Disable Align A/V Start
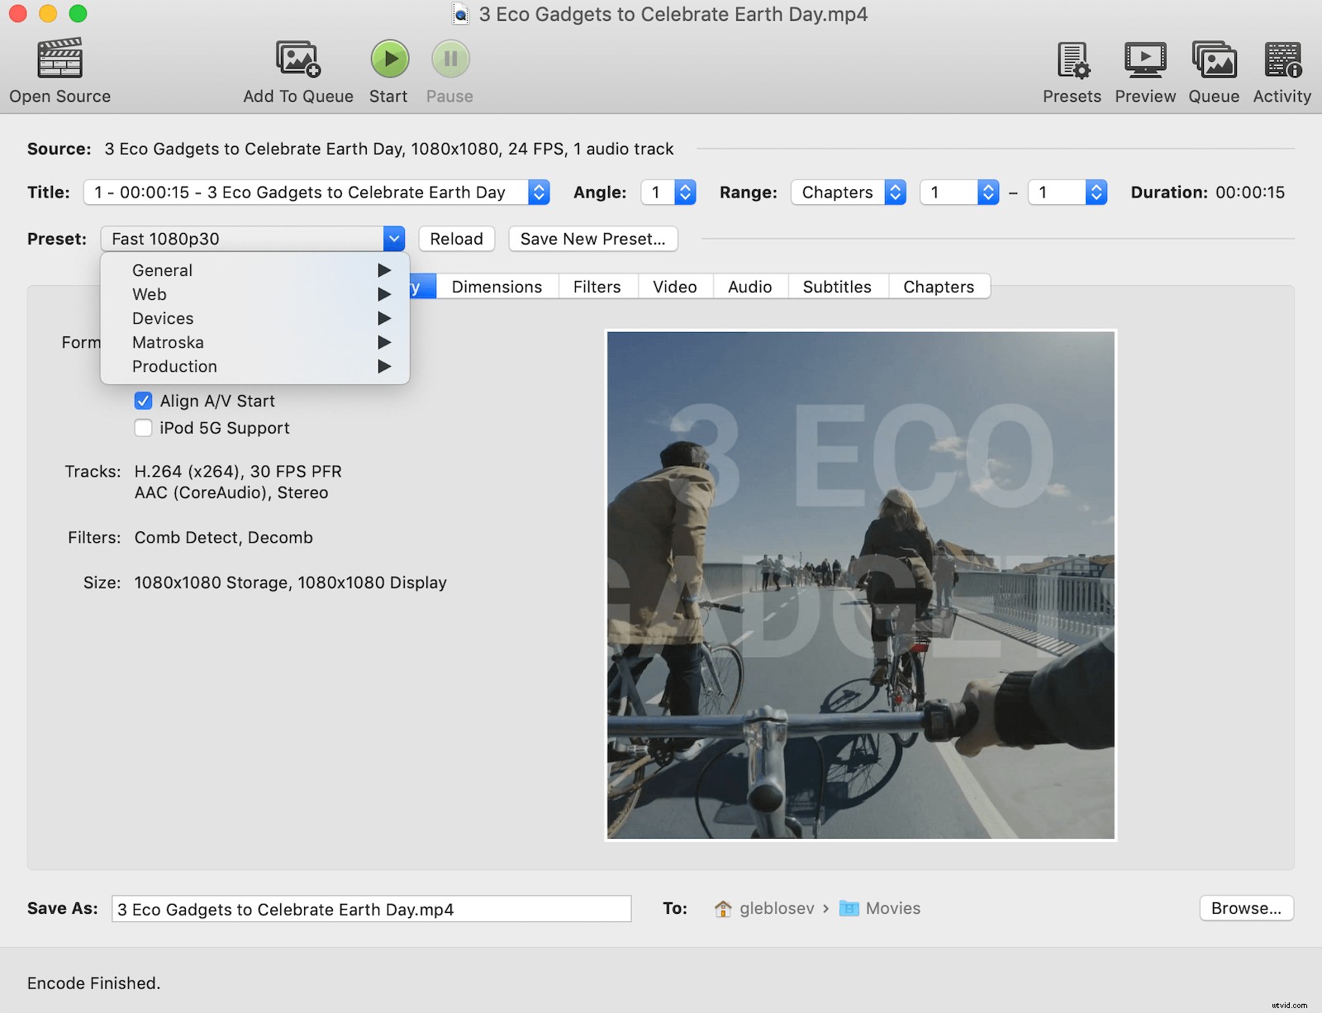This screenshot has width=1322, height=1013. [143, 401]
